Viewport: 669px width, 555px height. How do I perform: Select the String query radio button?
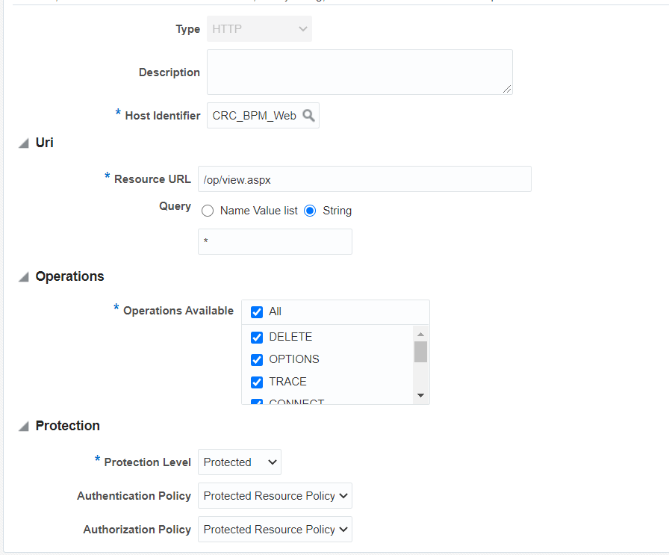[x=310, y=211]
